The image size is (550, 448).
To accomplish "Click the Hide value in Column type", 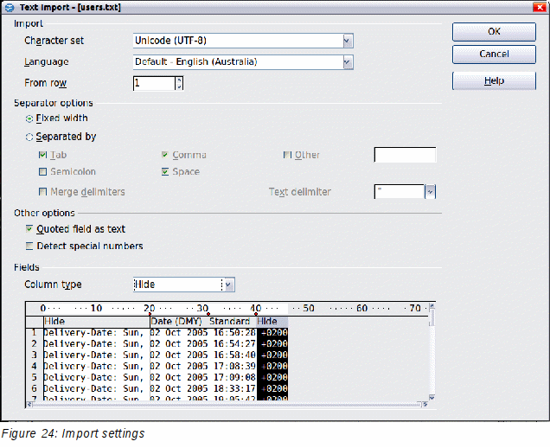I will point(144,285).
